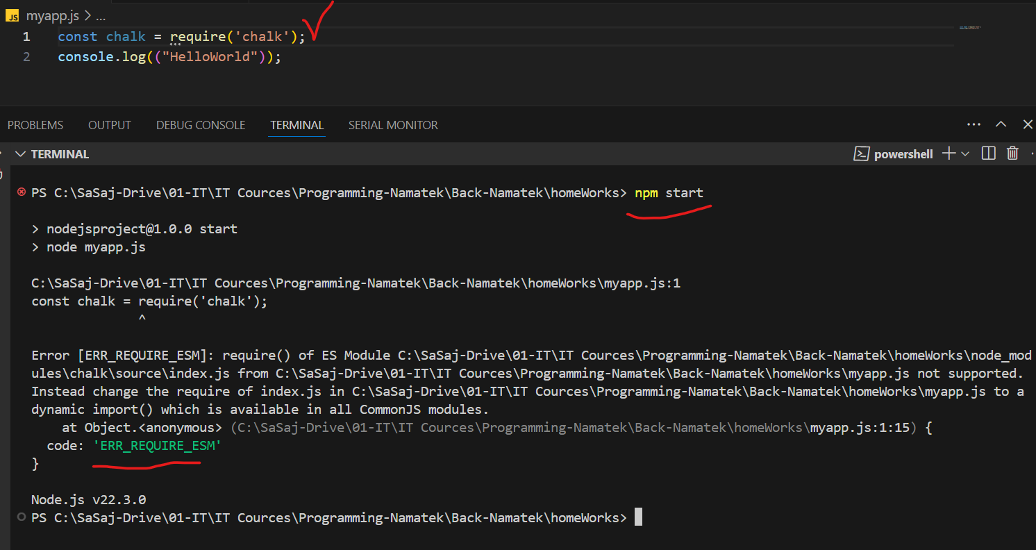Select the TERMINAL tab

coord(297,125)
